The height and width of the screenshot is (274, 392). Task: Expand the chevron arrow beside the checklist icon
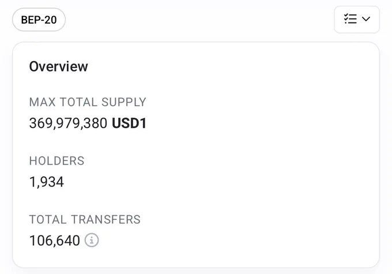366,19
